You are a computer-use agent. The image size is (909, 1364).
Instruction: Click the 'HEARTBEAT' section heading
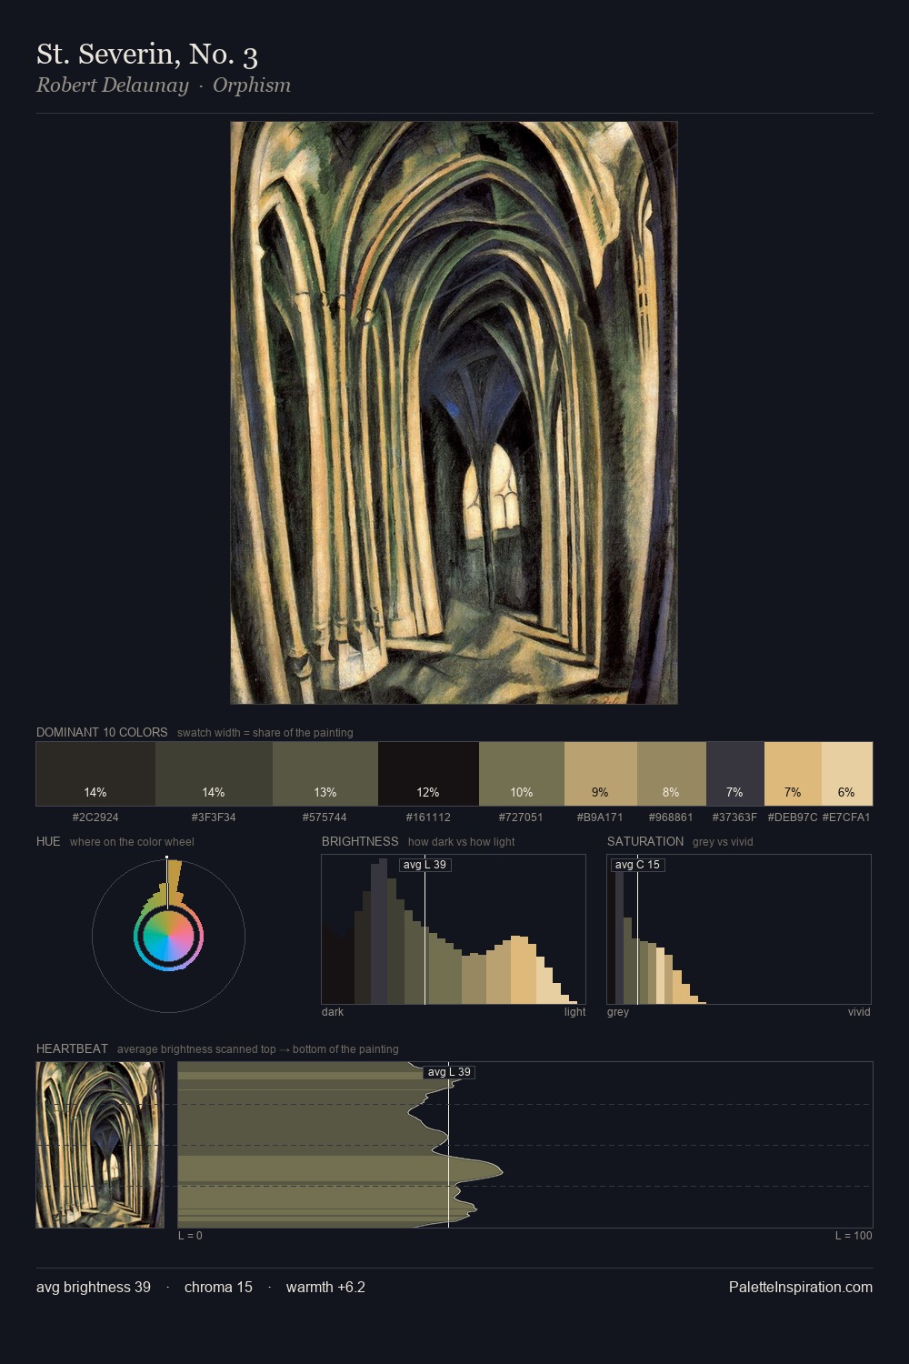pyautogui.click(x=72, y=1048)
